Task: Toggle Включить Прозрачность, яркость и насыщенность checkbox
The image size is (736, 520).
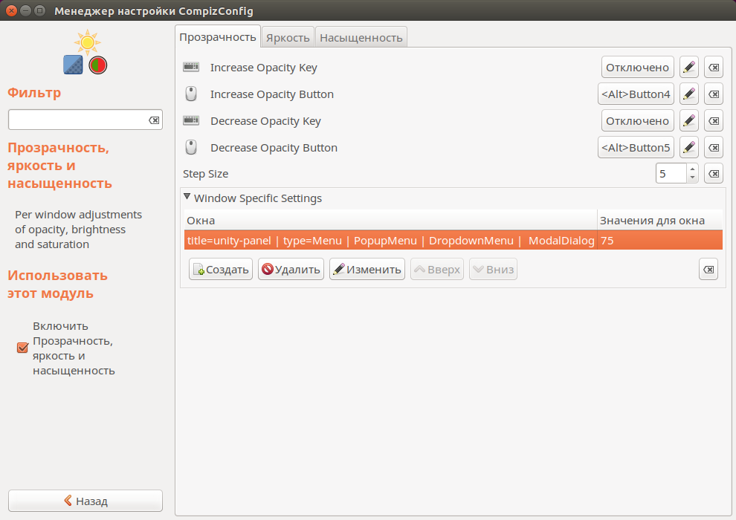Action: coord(22,348)
